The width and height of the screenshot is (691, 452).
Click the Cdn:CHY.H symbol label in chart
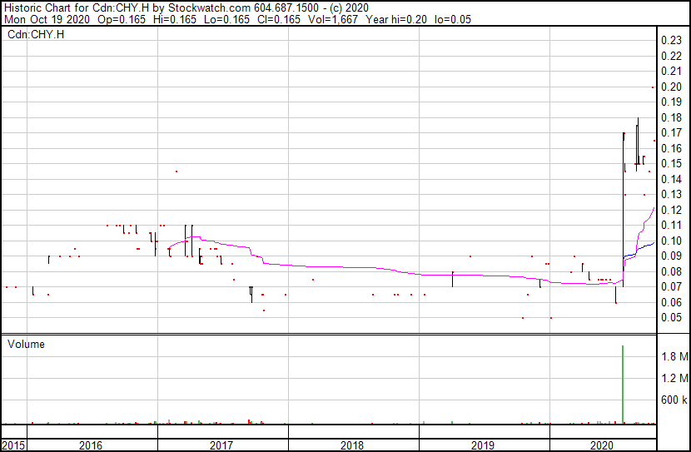coord(36,35)
